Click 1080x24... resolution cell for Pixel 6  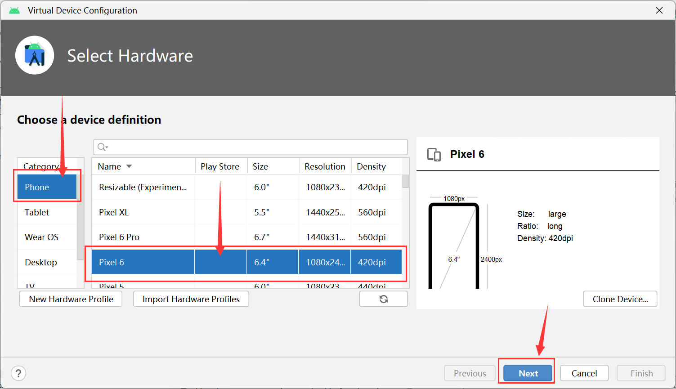[325, 262]
